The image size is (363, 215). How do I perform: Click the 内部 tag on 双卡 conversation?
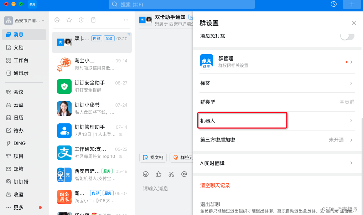tap(97, 39)
